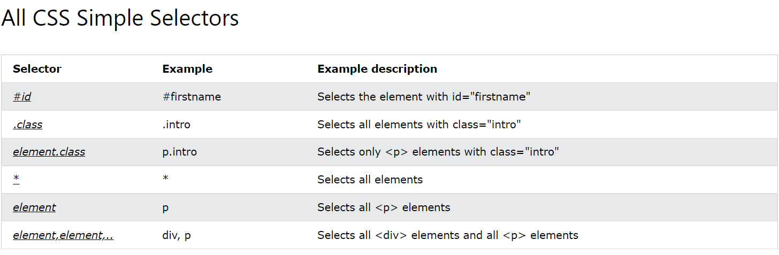The image size is (779, 255).
Task: Click the description "Selects all elements"
Action: tap(370, 180)
